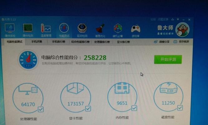
Task: Close the 鲁大师 window
Action: coord(189,20)
